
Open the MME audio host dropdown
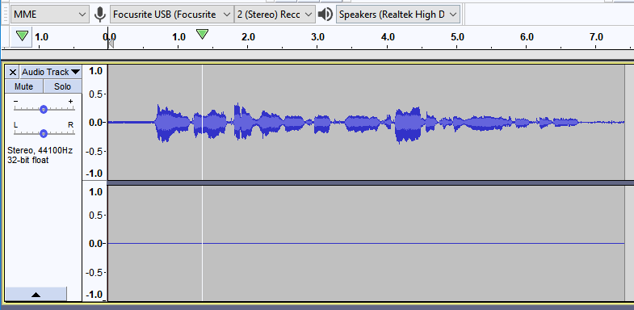tap(50, 15)
